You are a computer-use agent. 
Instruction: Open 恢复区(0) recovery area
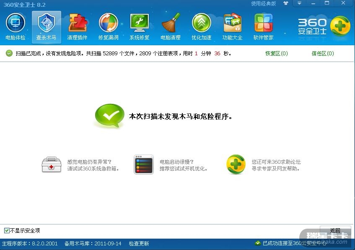[277, 54]
